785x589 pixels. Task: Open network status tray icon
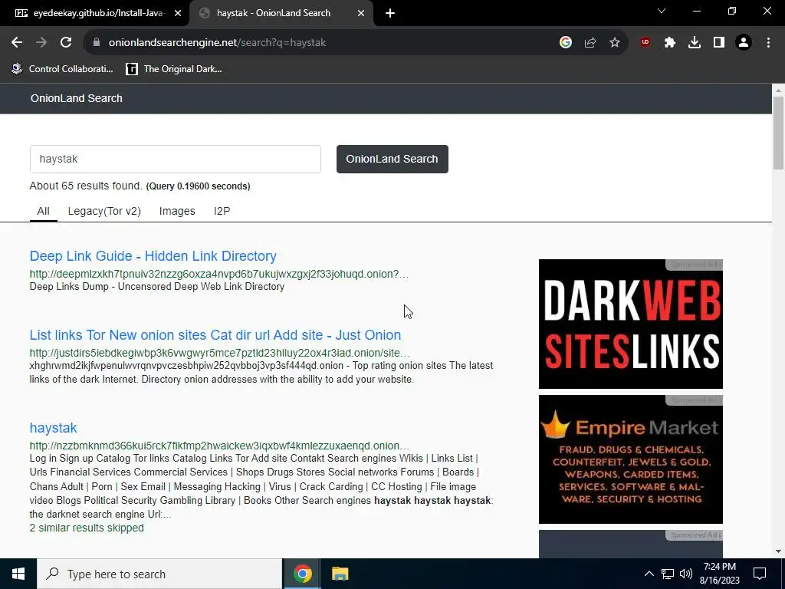(x=668, y=574)
